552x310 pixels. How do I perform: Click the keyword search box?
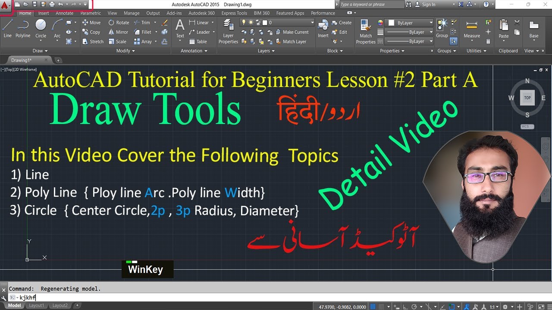372,4
